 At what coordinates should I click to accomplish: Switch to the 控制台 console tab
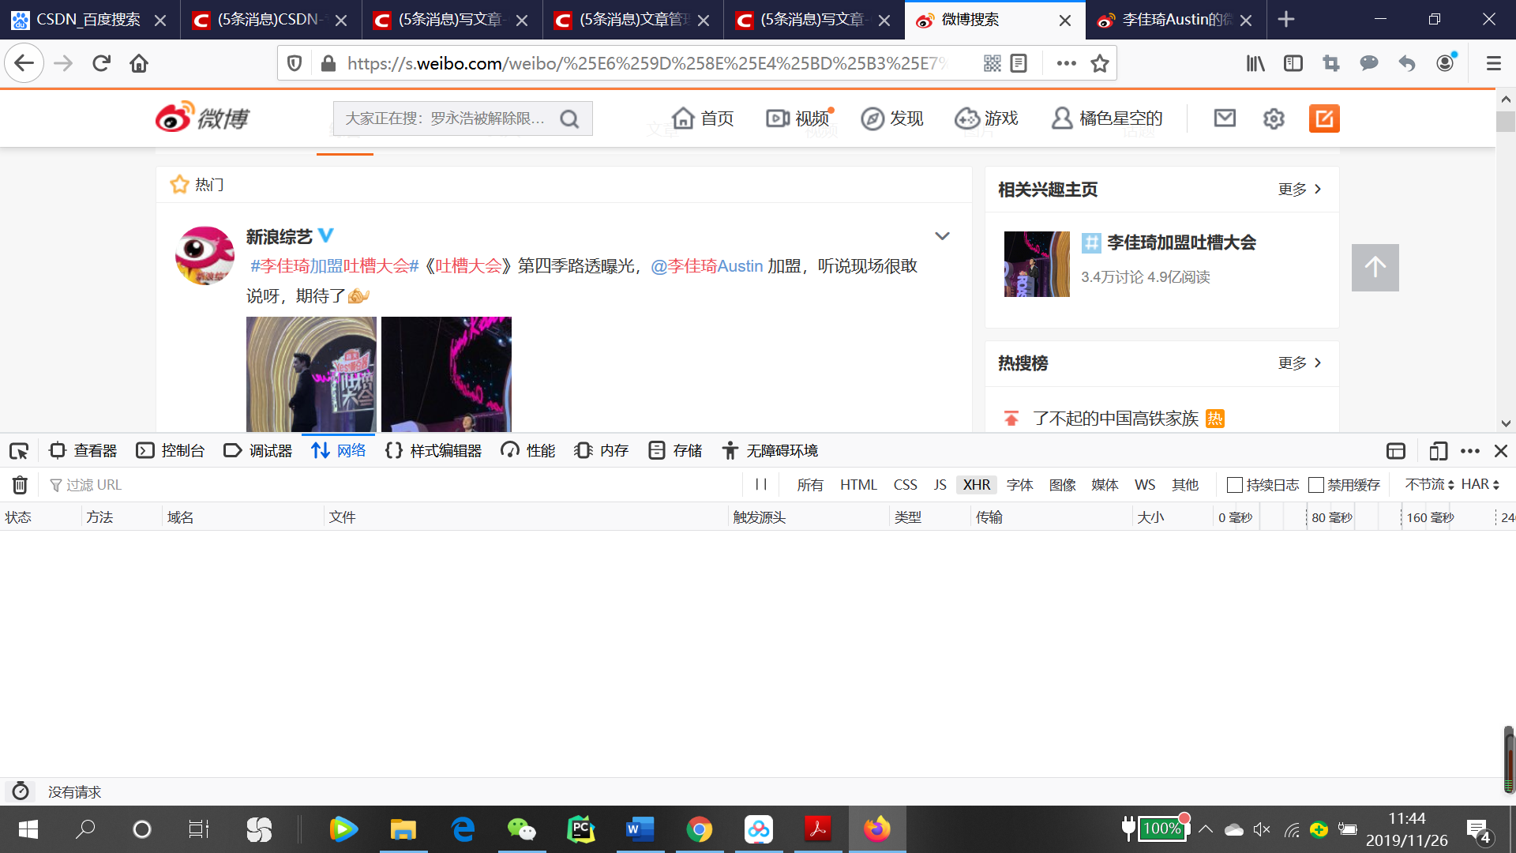click(171, 451)
